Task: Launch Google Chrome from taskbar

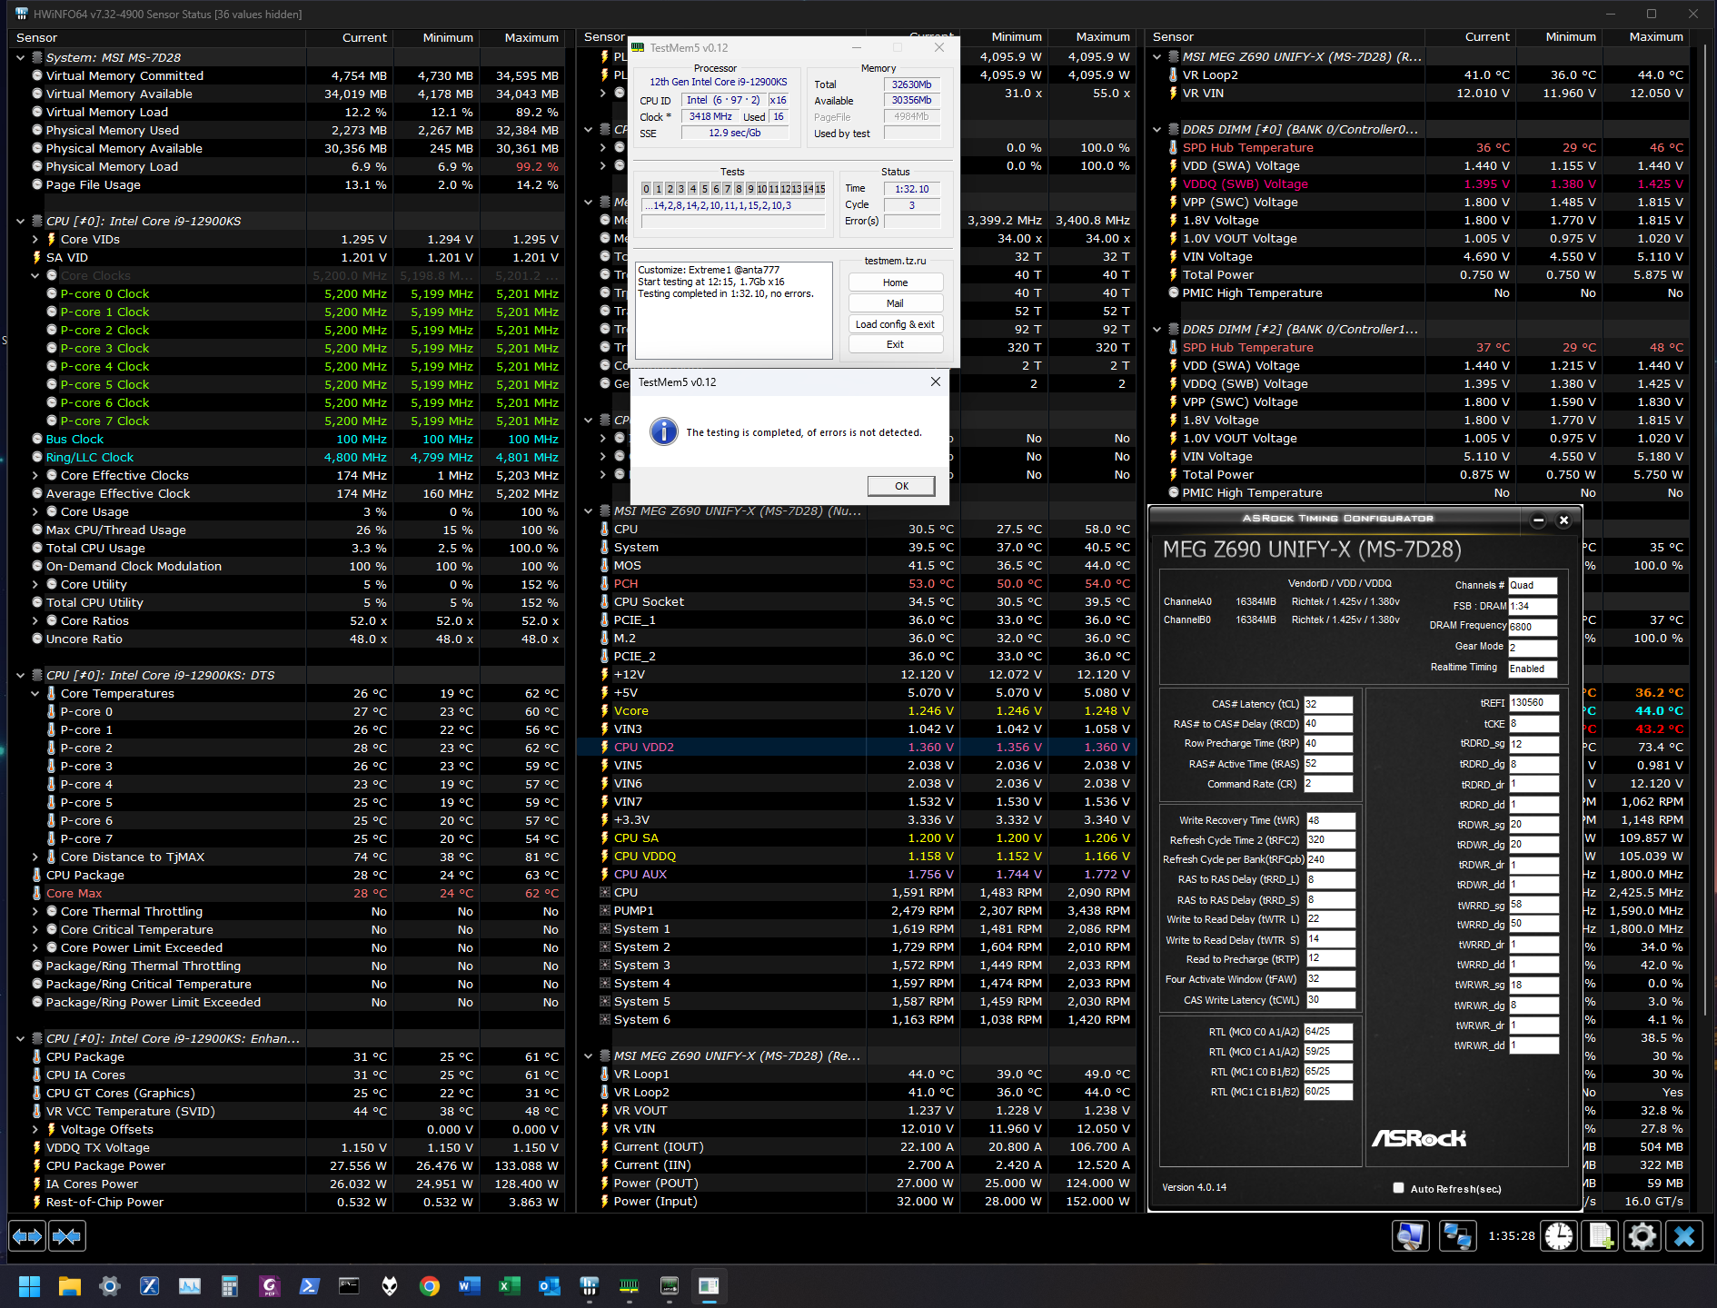Action: tap(429, 1286)
